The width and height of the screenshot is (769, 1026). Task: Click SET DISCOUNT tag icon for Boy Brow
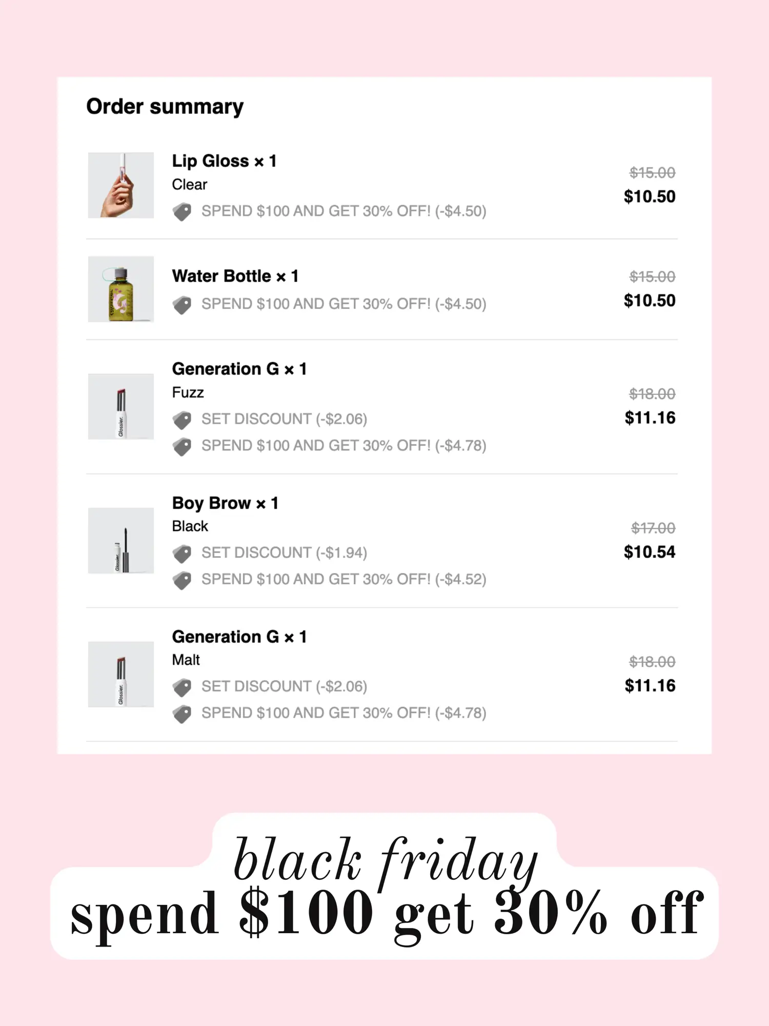182,554
